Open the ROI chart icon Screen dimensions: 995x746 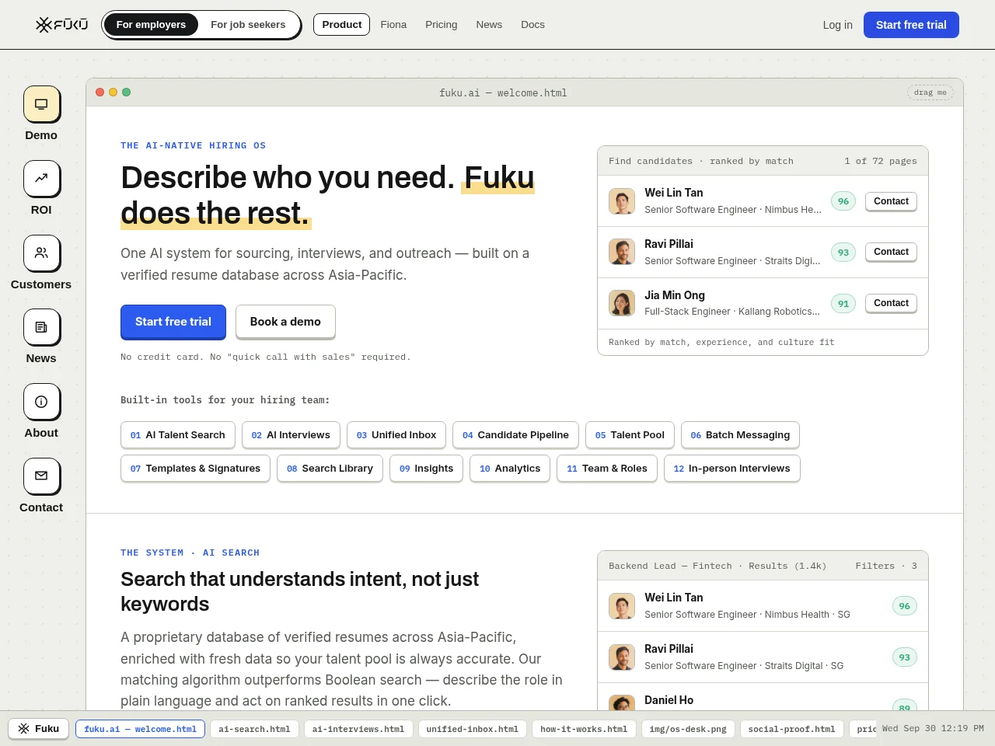pos(41,179)
